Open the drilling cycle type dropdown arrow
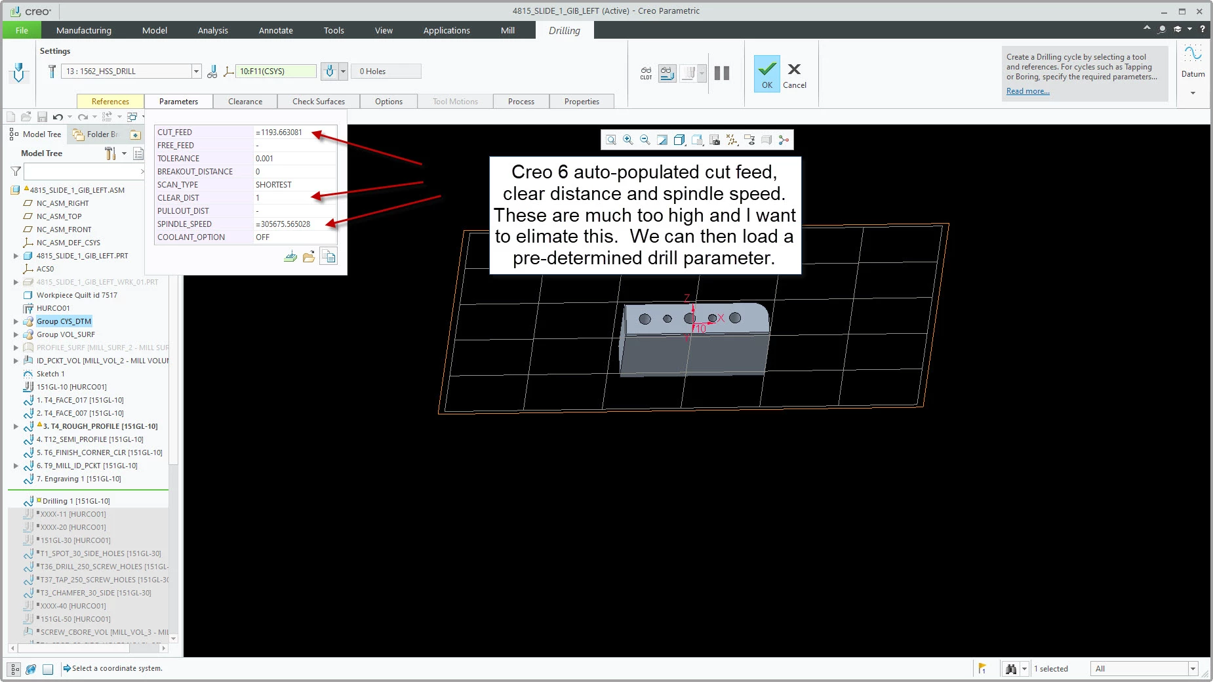The height and width of the screenshot is (682, 1213). coord(343,71)
